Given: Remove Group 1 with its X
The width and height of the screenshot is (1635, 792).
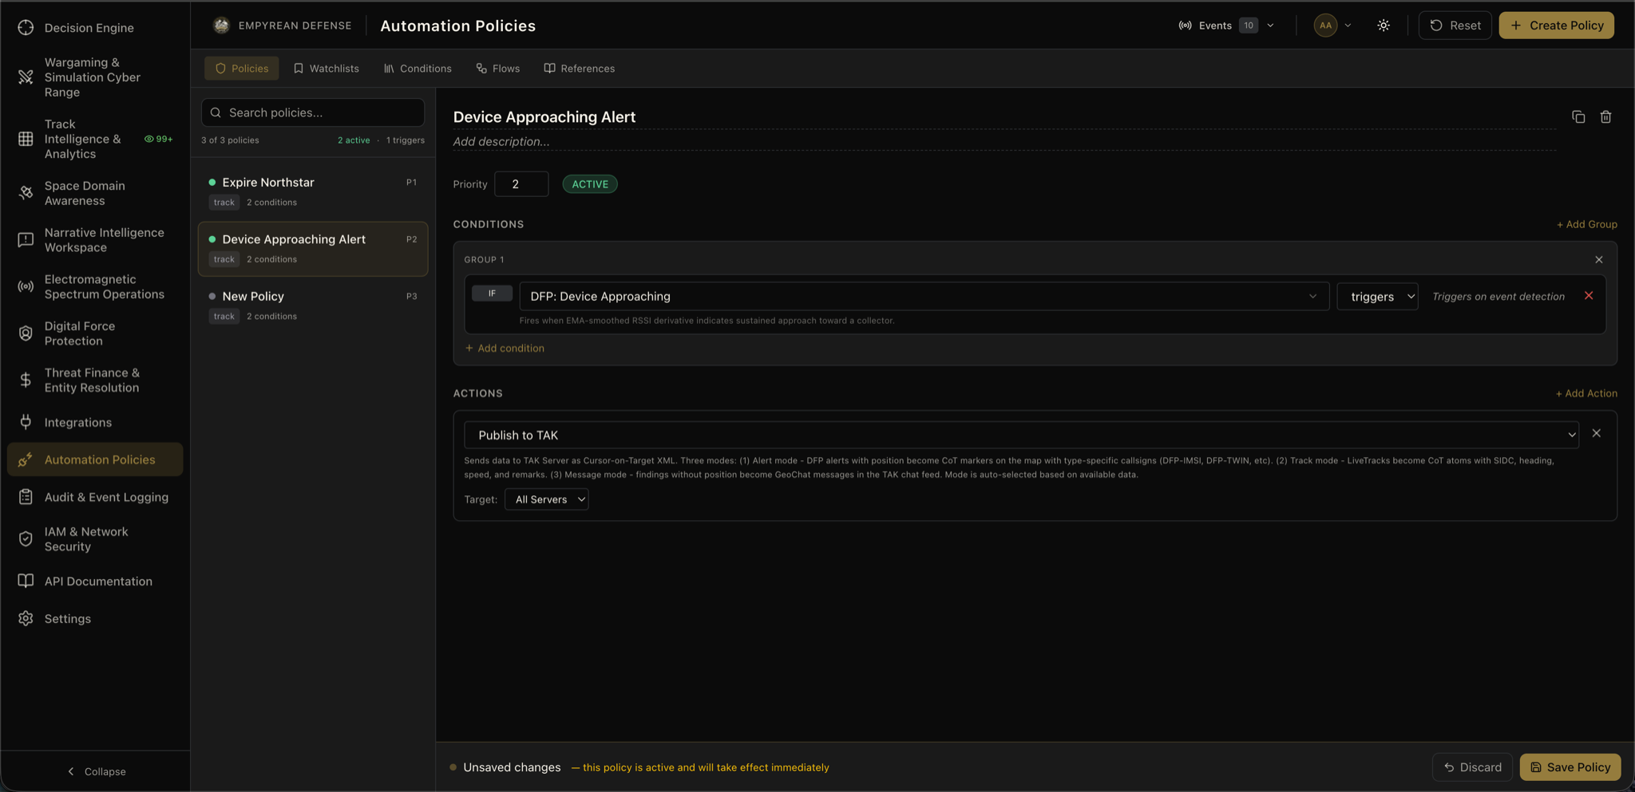Looking at the screenshot, I should coord(1599,260).
